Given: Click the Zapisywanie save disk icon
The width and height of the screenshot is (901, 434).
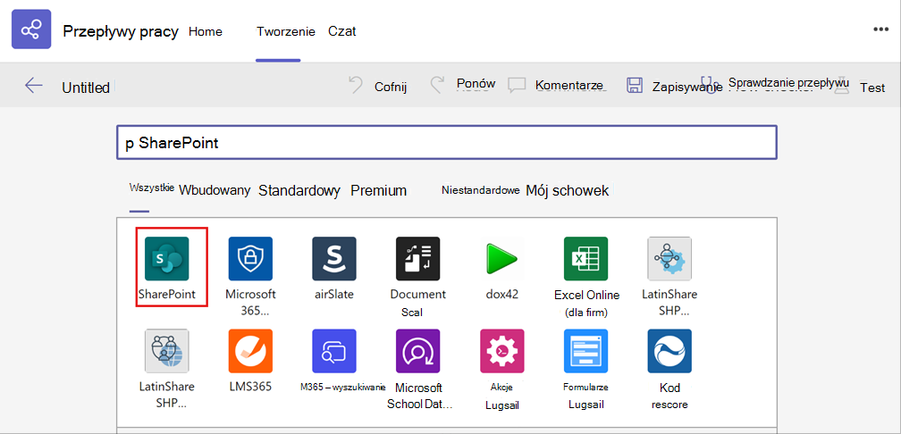Looking at the screenshot, I should pos(635,86).
